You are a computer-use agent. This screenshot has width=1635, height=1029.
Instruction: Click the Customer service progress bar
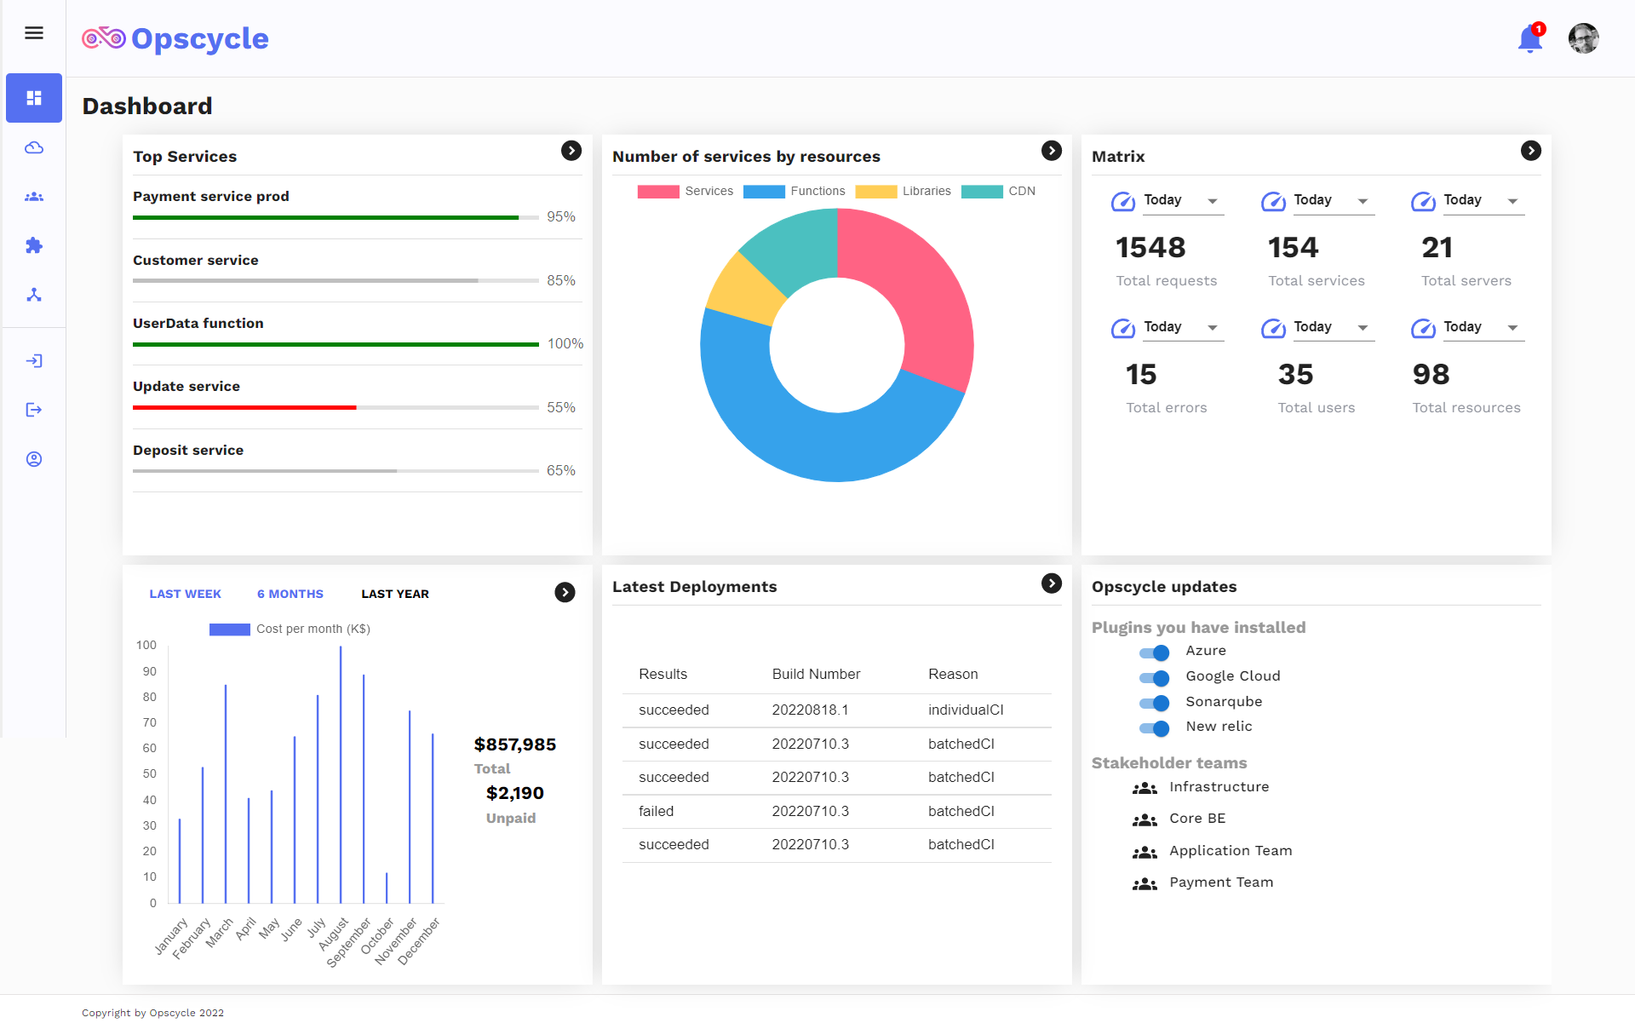(336, 281)
